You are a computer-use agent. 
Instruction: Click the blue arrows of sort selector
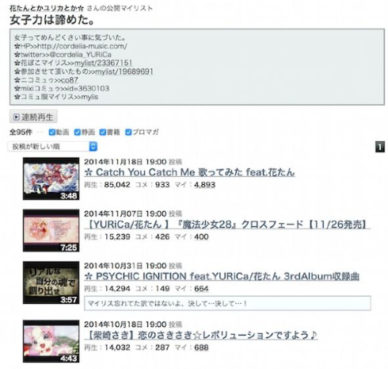[93, 147]
